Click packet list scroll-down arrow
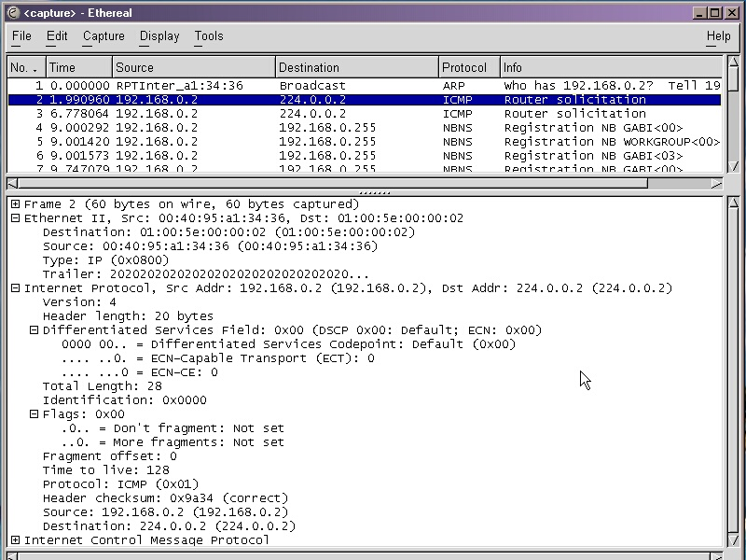Screen dimensions: 746x560 tap(733, 166)
